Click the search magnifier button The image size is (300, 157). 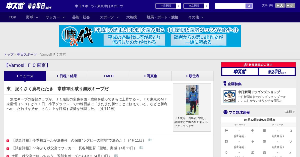[x=249, y=6]
